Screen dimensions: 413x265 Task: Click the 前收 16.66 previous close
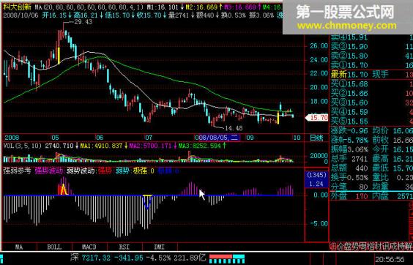pos(392,140)
